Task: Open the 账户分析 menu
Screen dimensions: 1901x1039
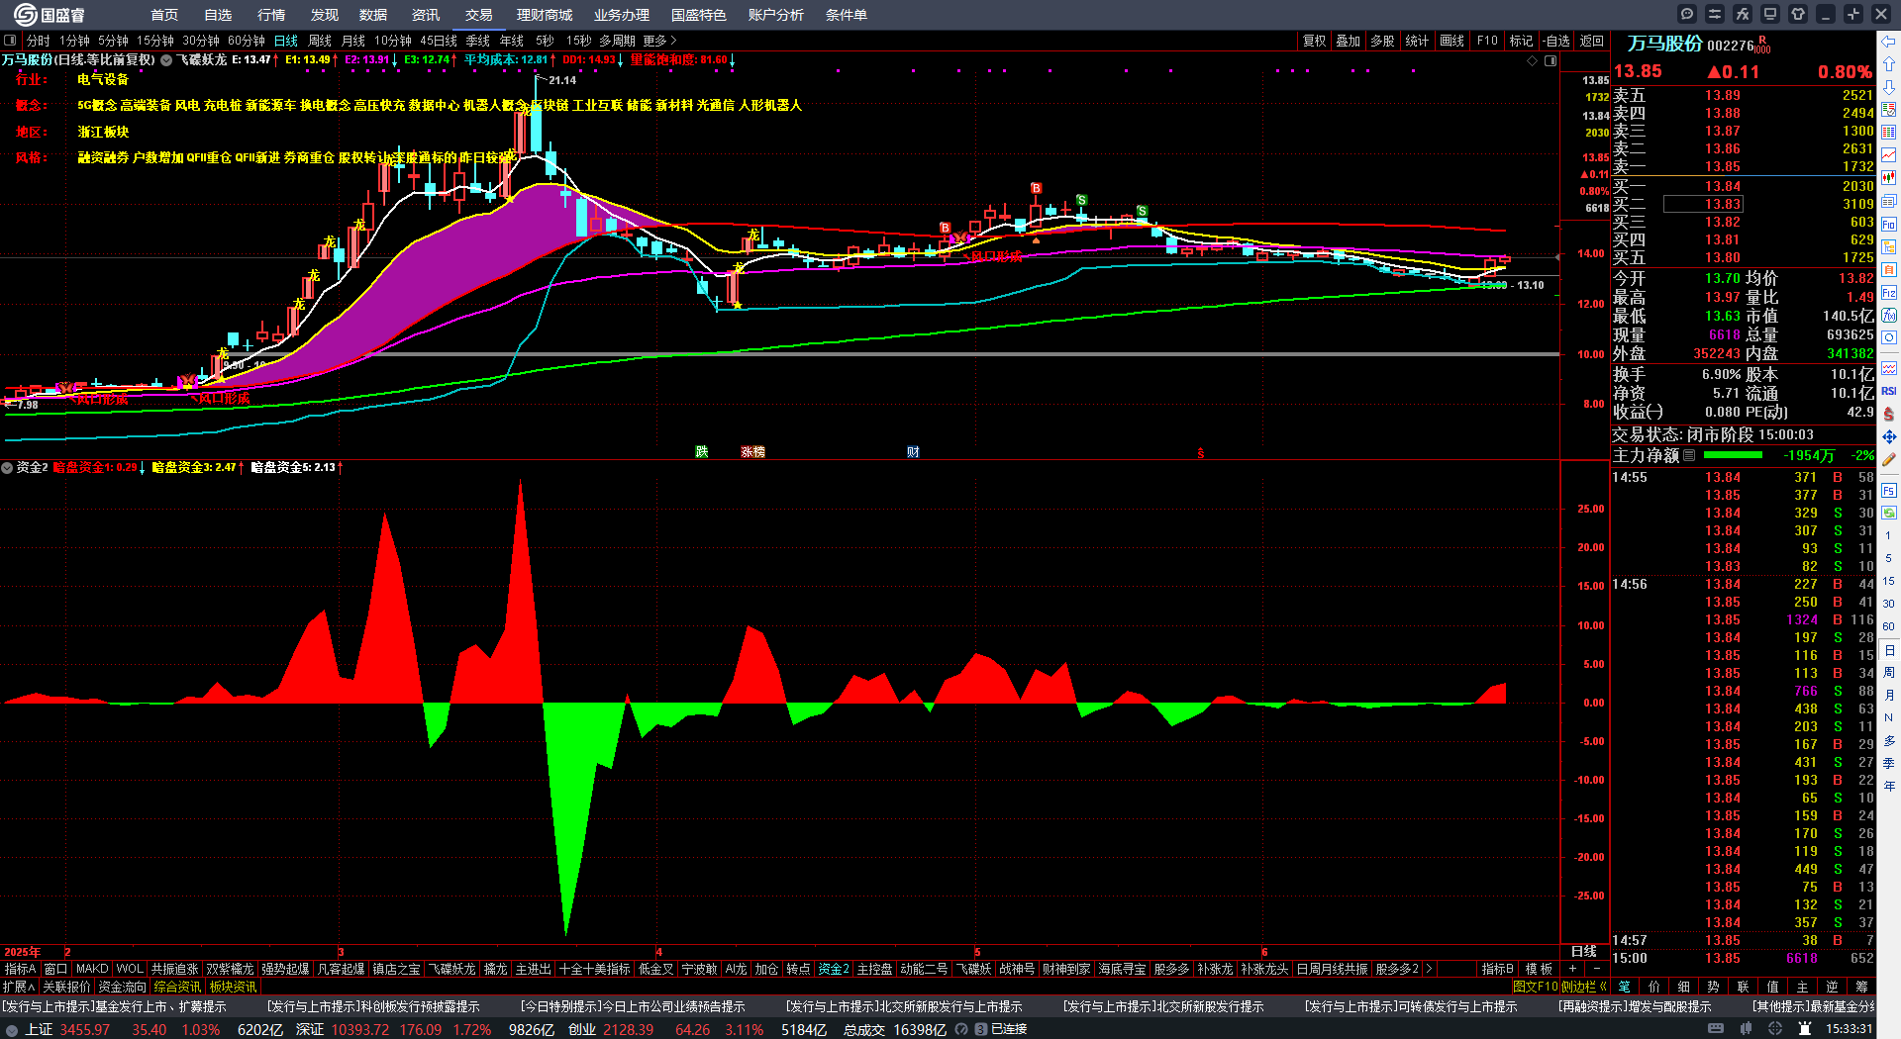Action: [x=776, y=15]
